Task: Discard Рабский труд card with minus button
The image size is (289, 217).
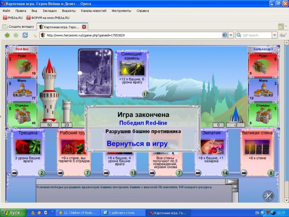Action: [x=60, y=173]
